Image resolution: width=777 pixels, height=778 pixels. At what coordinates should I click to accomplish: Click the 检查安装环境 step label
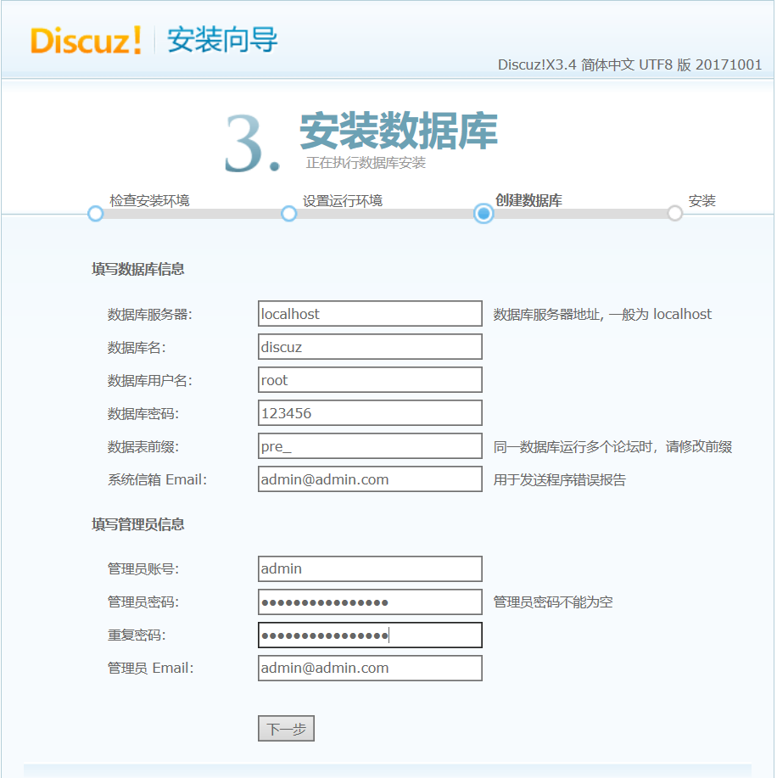149,200
